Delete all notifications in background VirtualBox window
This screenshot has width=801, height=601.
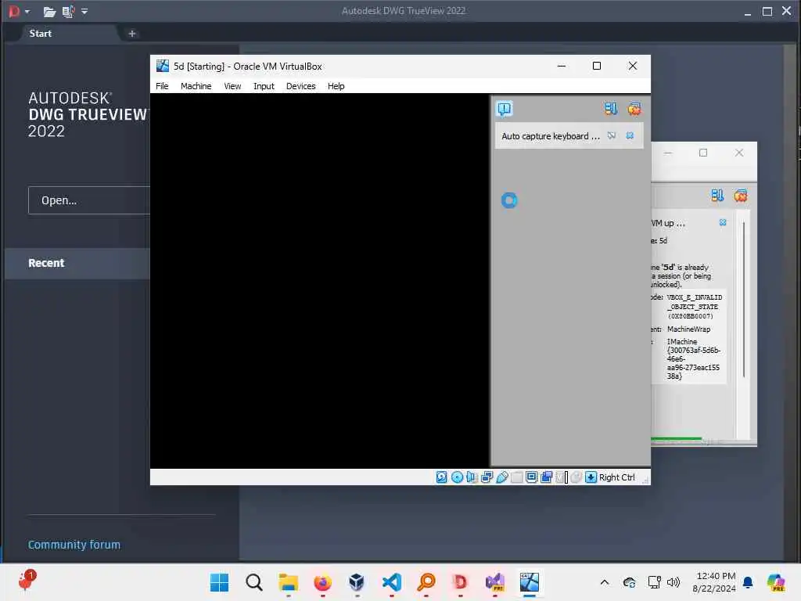tap(740, 195)
